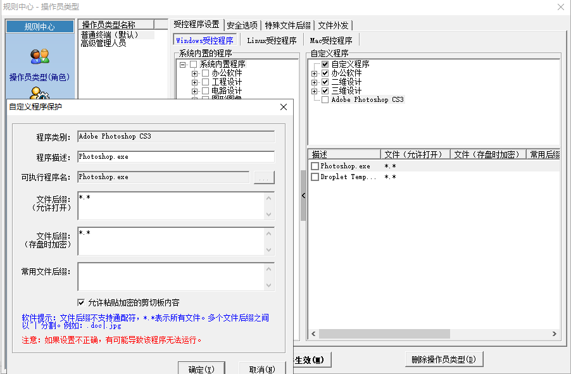Viewport: 571px width, 374px height.
Task: Select 普通终端（默认） operator type
Action: pos(110,35)
